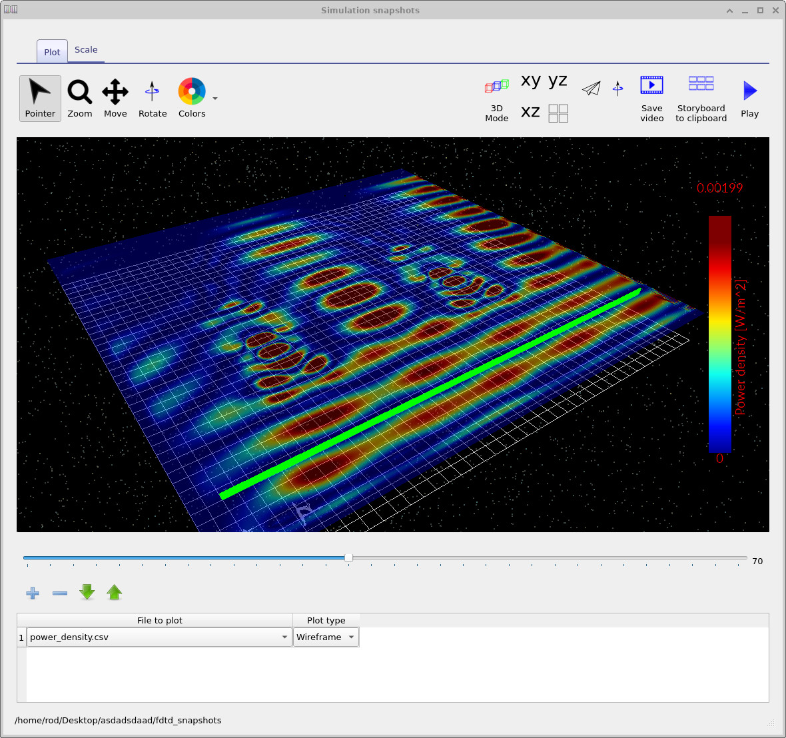Open the Colors wheel
Viewport: 786px width, 738px height.
point(192,99)
